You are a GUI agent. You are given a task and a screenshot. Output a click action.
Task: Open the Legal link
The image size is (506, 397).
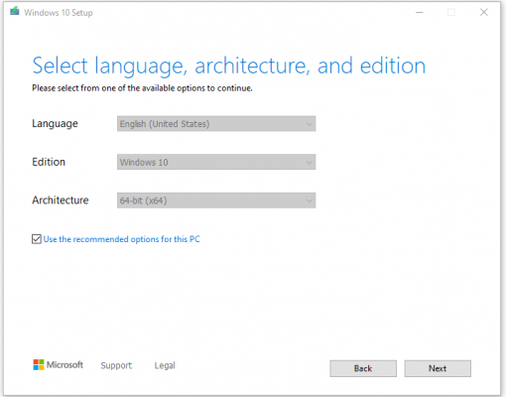pyautogui.click(x=165, y=365)
